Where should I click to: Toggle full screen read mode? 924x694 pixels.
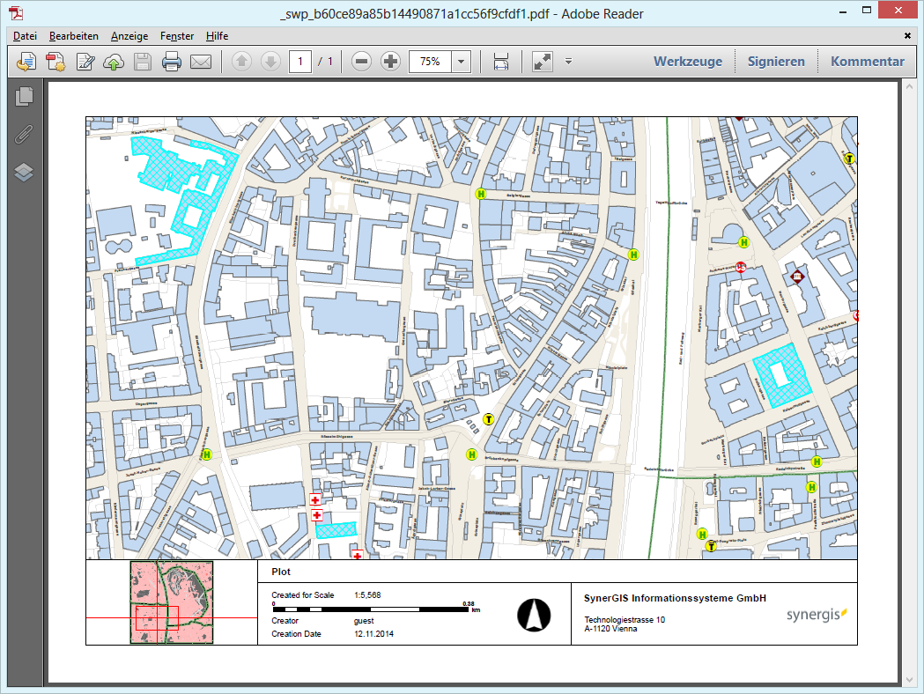(543, 62)
